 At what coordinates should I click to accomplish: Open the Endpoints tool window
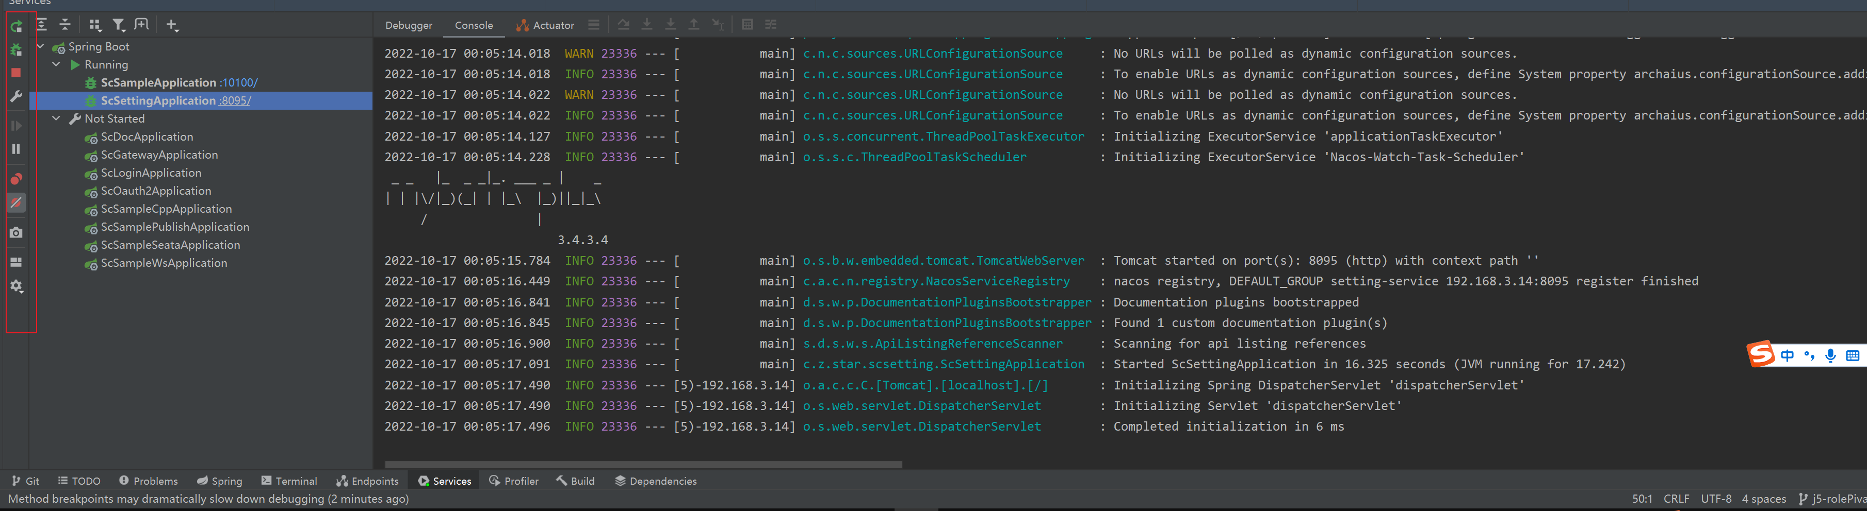click(367, 481)
